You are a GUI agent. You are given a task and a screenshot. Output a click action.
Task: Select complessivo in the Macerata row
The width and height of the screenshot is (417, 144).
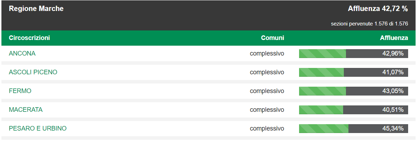pos(267,110)
